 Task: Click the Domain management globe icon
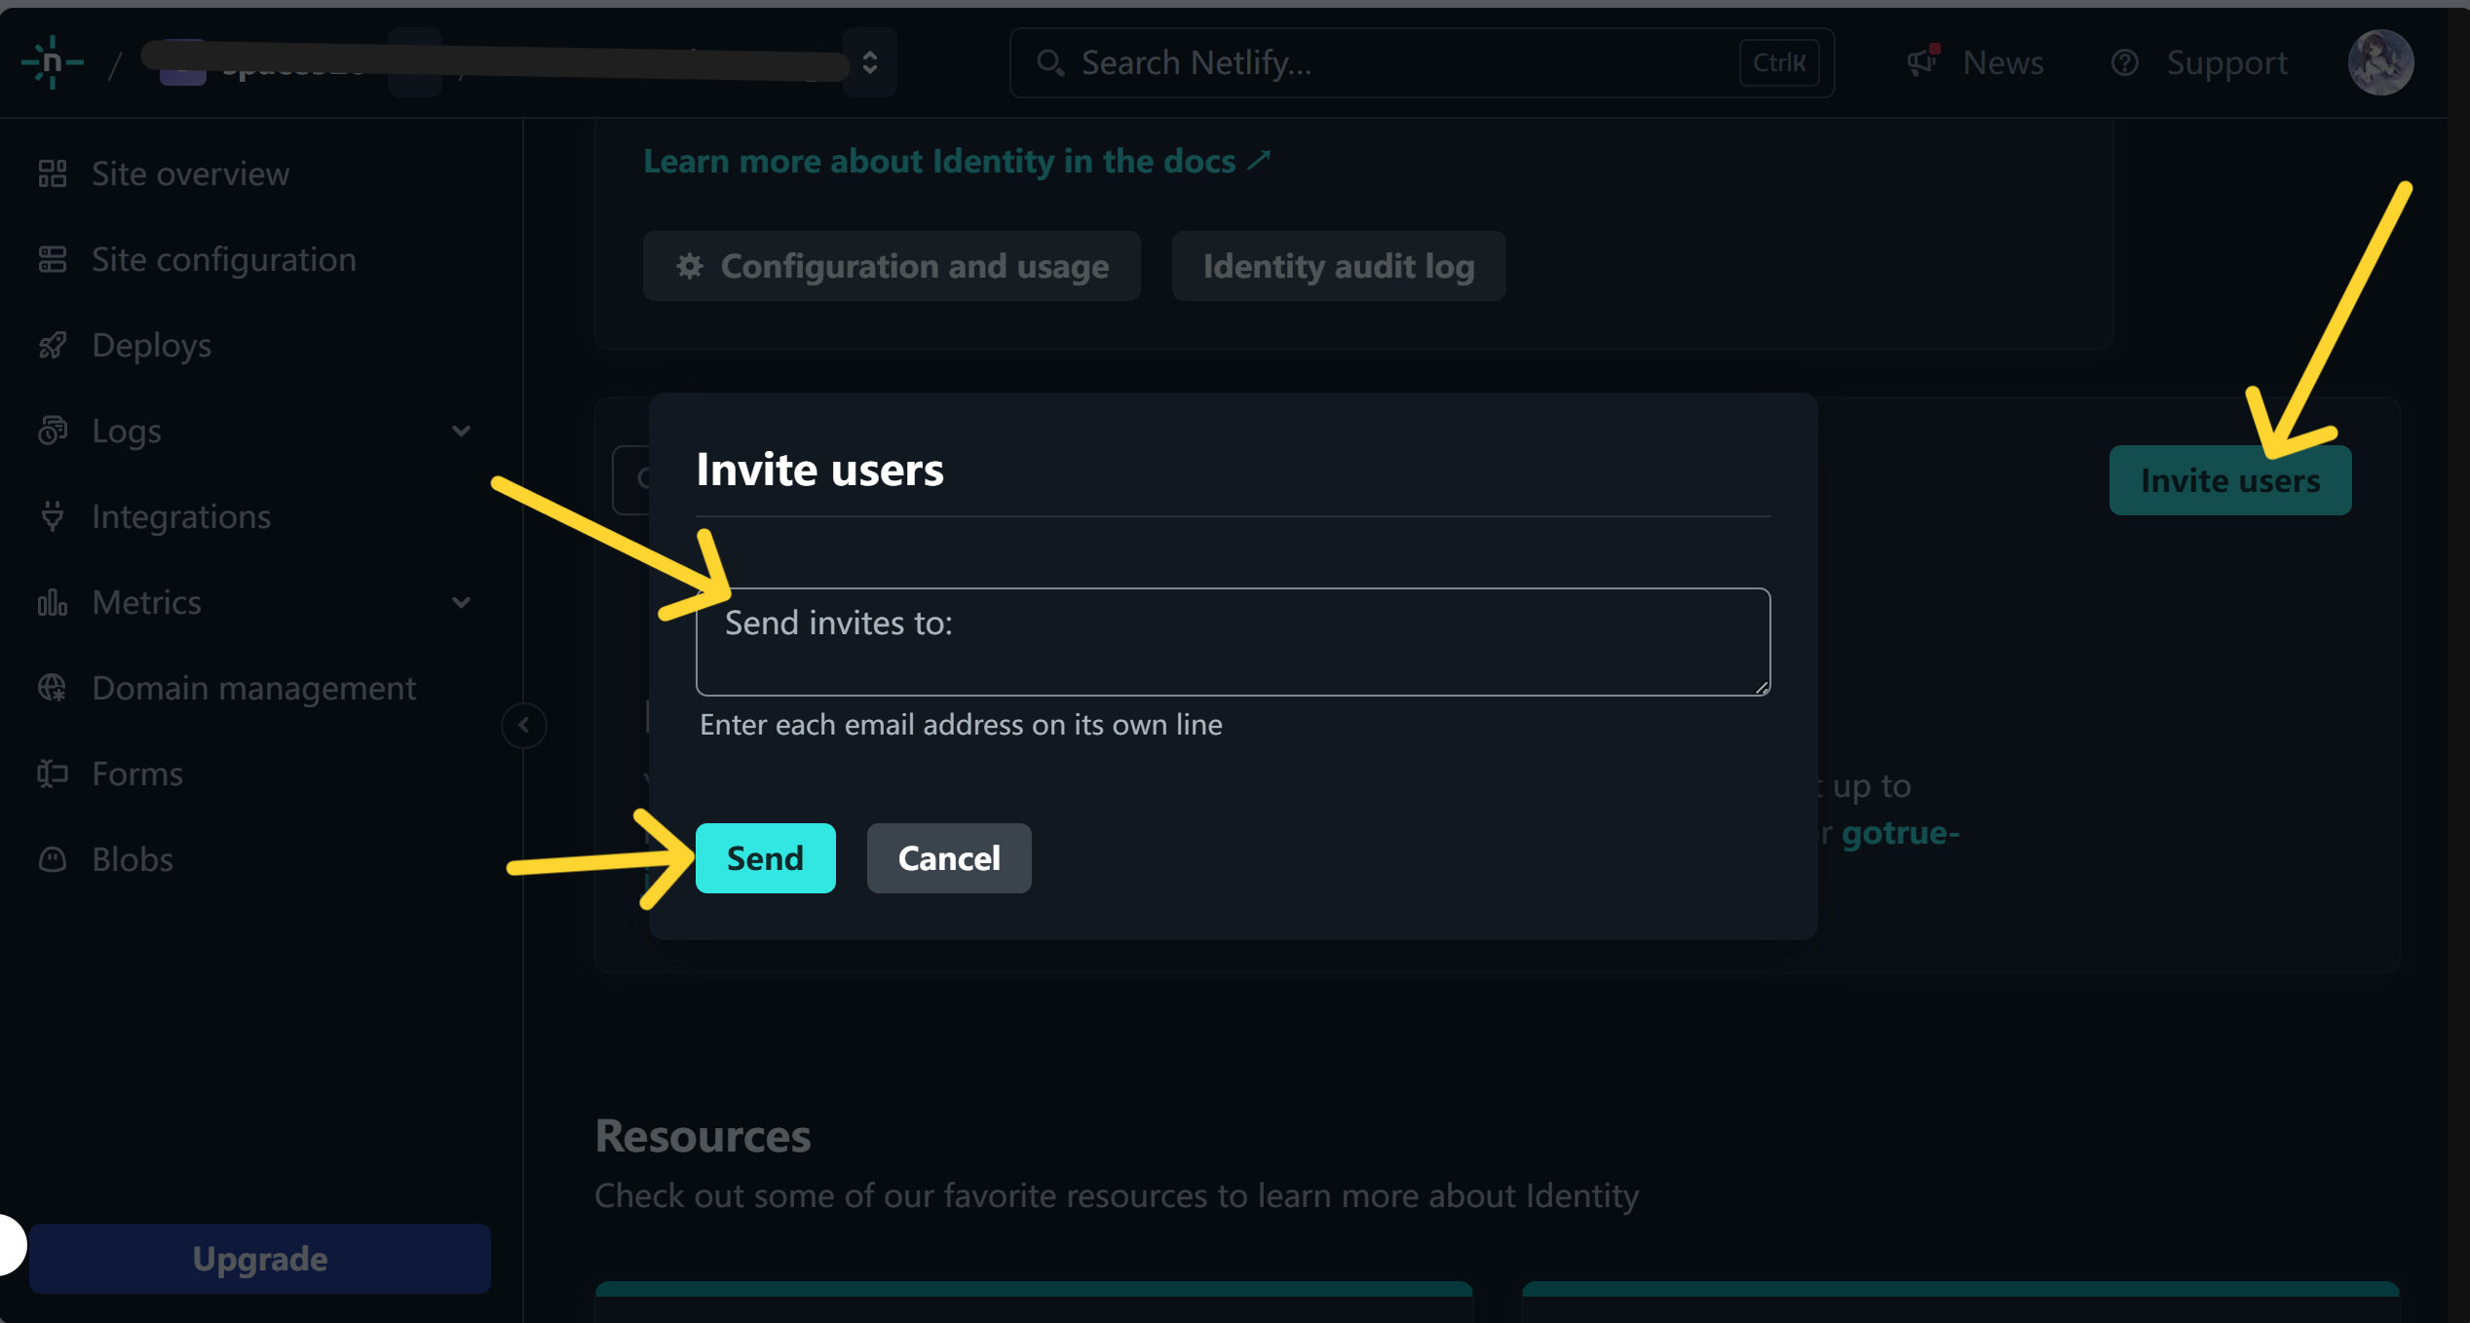click(53, 688)
